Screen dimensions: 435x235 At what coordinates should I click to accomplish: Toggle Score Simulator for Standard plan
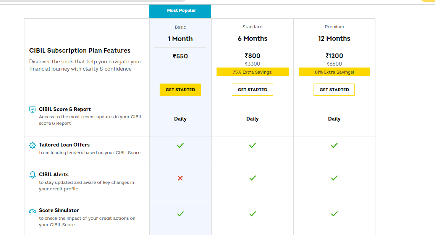point(252,214)
